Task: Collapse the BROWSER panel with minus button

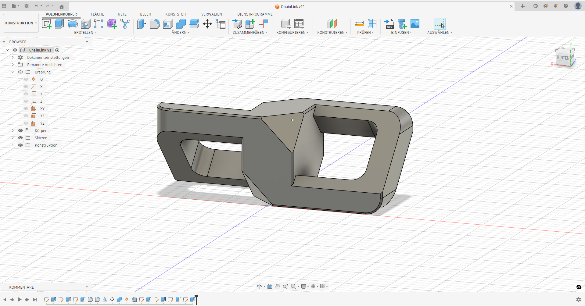Action: [x=87, y=41]
